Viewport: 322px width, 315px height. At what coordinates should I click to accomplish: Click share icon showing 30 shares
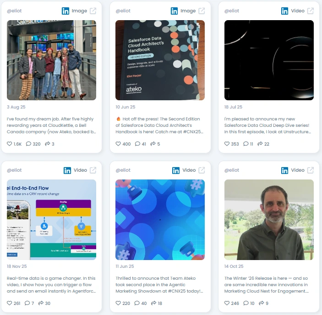point(41,303)
